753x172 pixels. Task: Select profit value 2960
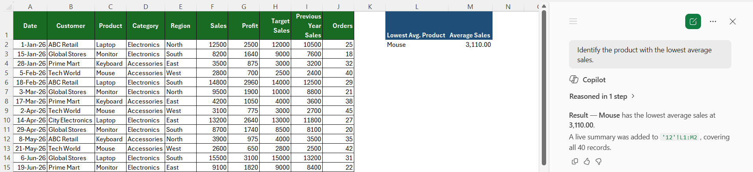(x=244, y=82)
